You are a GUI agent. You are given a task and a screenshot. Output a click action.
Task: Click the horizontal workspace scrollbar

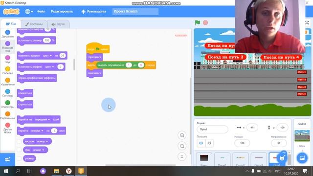click(x=140, y=165)
